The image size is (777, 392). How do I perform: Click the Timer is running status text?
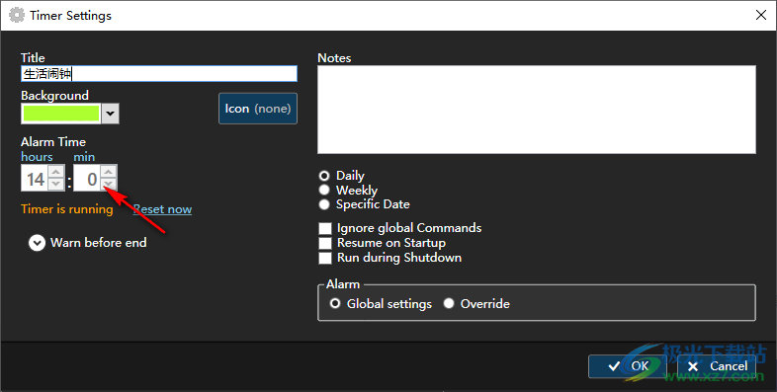coord(67,209)
